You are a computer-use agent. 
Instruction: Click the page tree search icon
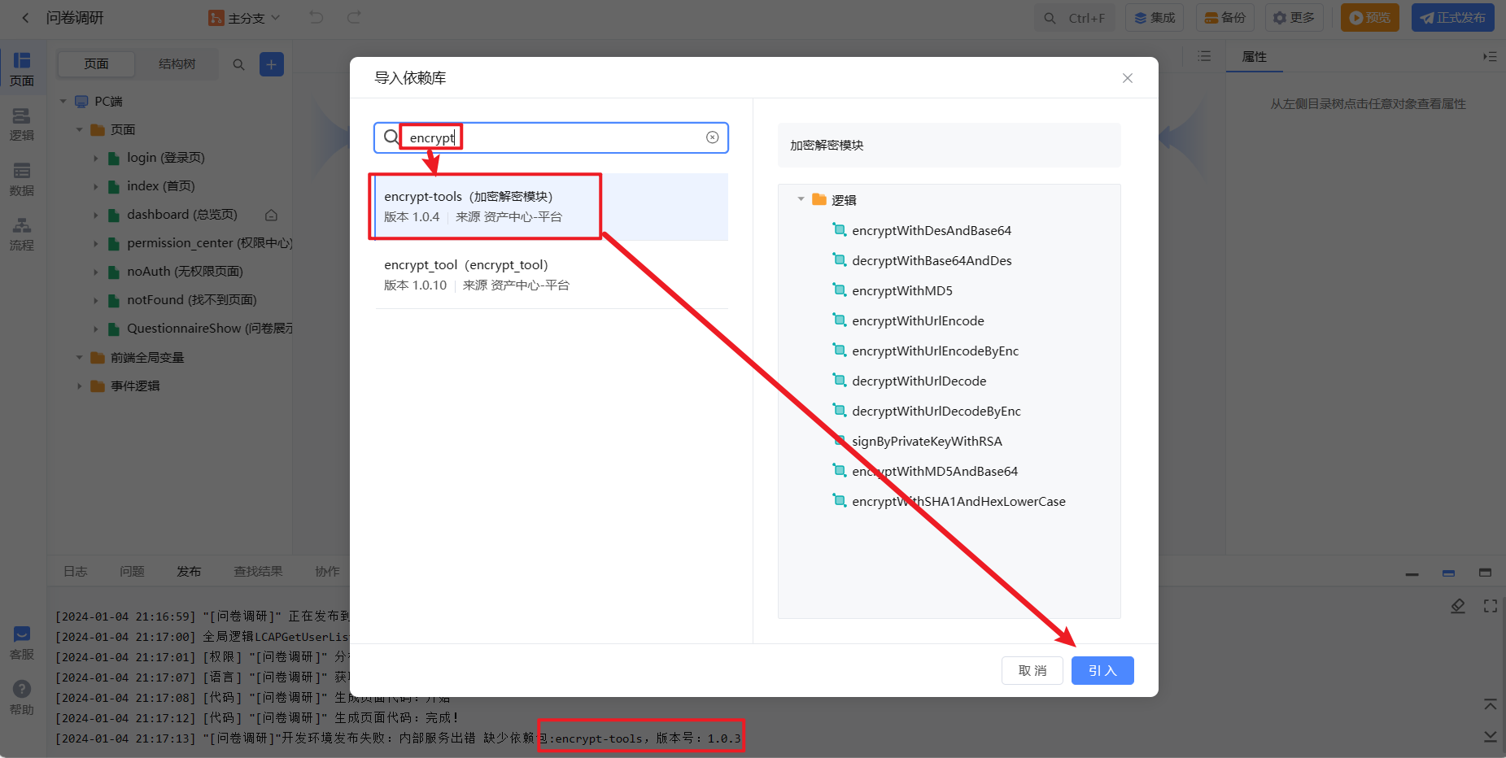[x=238, y=64]
